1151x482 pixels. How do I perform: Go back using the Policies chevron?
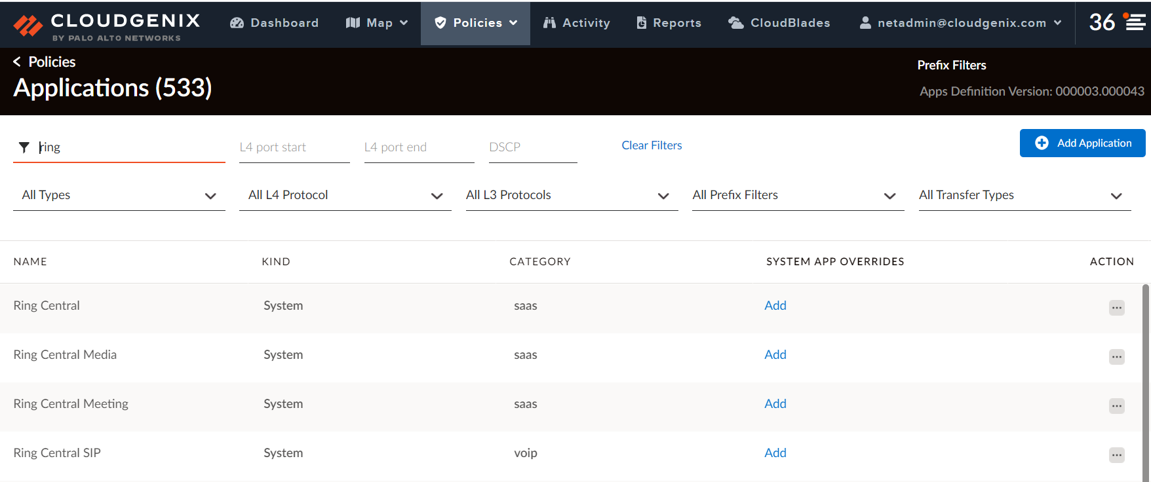[x=17, y=62]
